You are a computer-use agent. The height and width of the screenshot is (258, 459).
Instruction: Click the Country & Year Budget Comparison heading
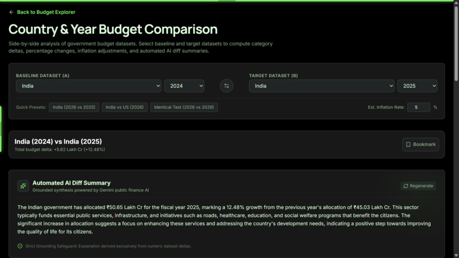point(113,29)
